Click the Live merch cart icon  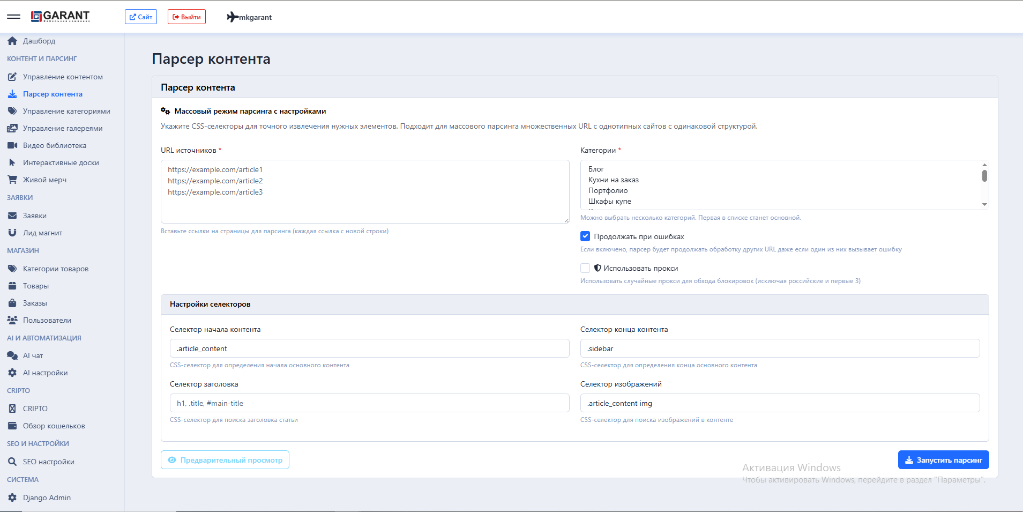[12, 180]
